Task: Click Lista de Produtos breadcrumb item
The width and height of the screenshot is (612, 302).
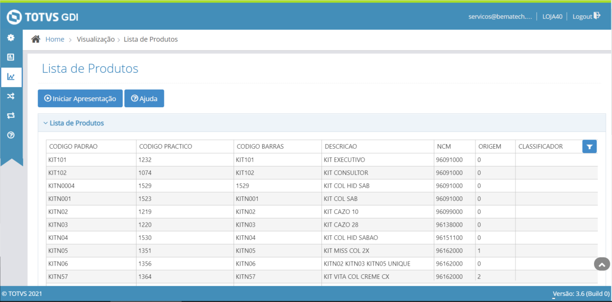Action: (x=150, y=39)
